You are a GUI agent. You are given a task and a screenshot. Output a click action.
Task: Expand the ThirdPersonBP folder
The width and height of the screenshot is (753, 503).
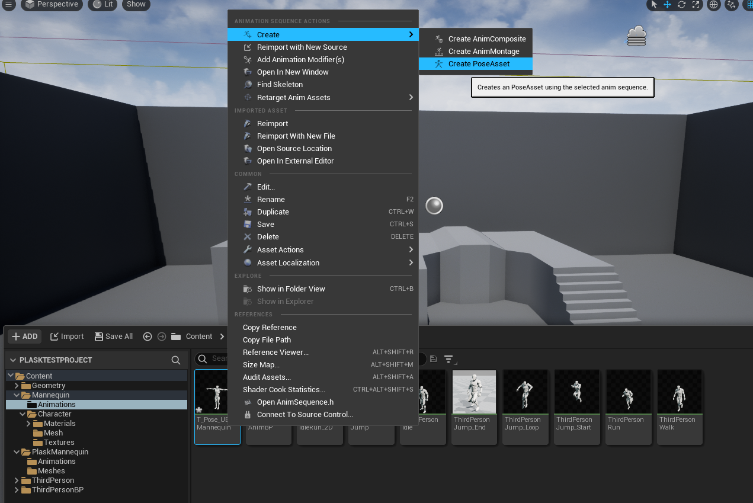tap(17, 490)
